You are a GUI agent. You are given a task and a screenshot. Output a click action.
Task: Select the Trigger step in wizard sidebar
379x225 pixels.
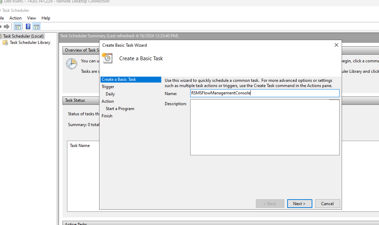[108, 87]
